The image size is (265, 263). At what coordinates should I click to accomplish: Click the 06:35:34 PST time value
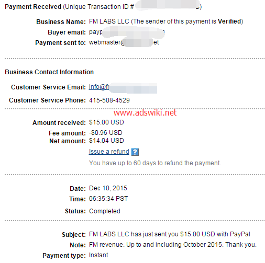(108, 199)
